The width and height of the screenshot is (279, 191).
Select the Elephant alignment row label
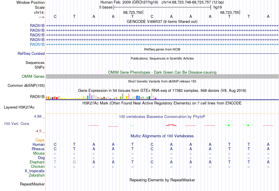pos(37,162)
